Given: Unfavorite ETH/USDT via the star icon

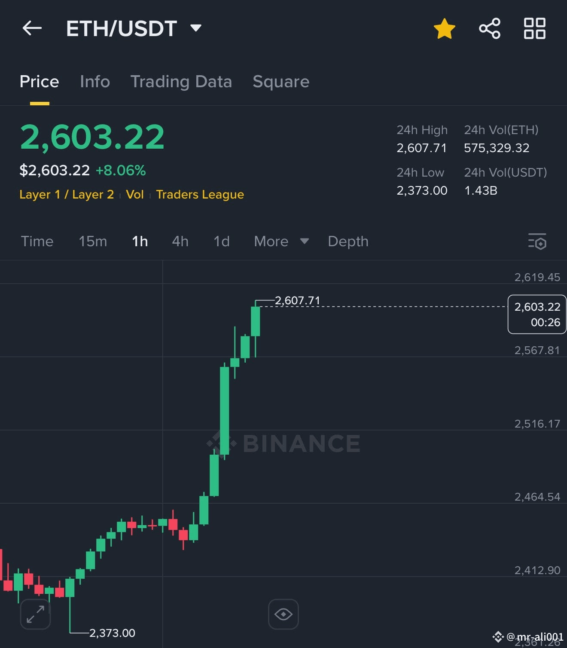Looking at the screenshot, I should [444, 28].
